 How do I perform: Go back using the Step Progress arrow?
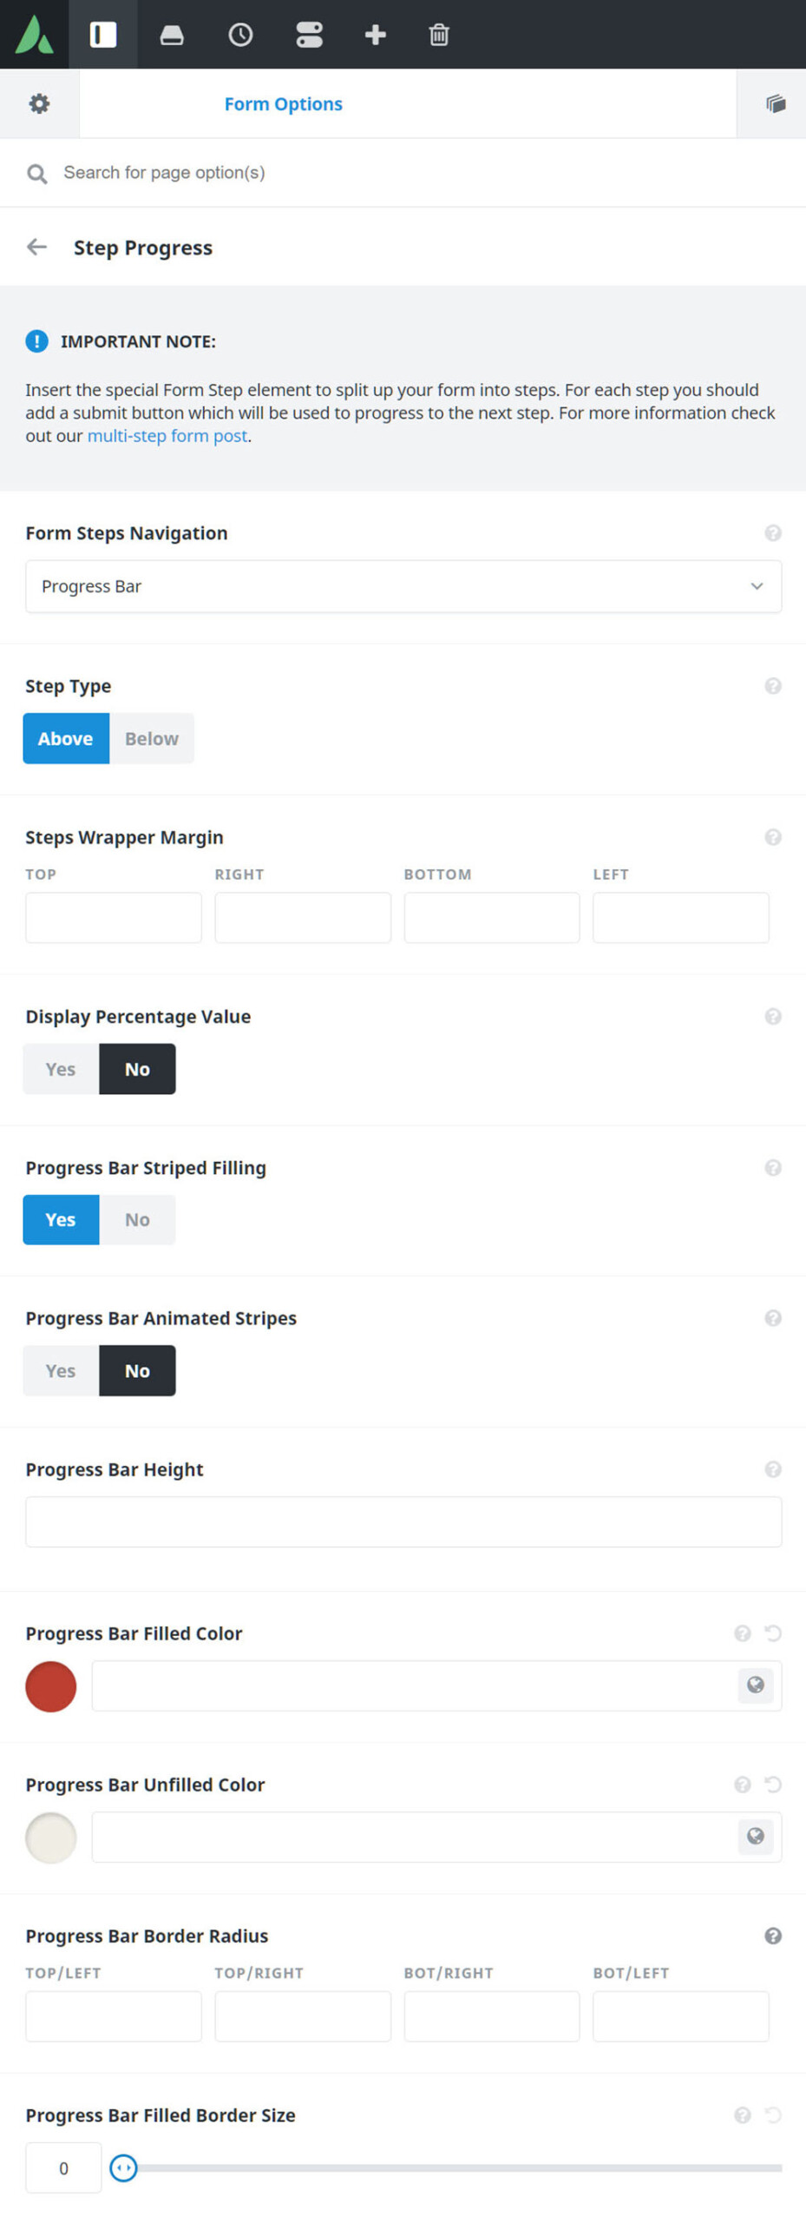tap(36, 247)
